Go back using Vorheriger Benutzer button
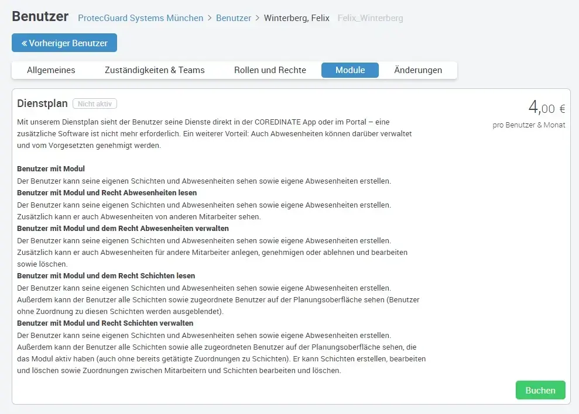Viewport: 579px width, 414px height. click(64, 42)
